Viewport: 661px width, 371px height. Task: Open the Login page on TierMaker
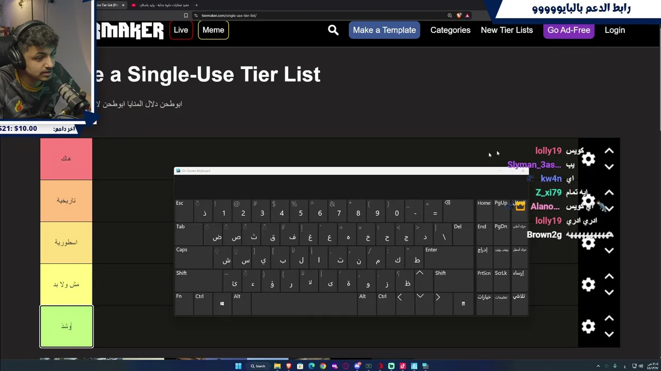pos(615,30)
